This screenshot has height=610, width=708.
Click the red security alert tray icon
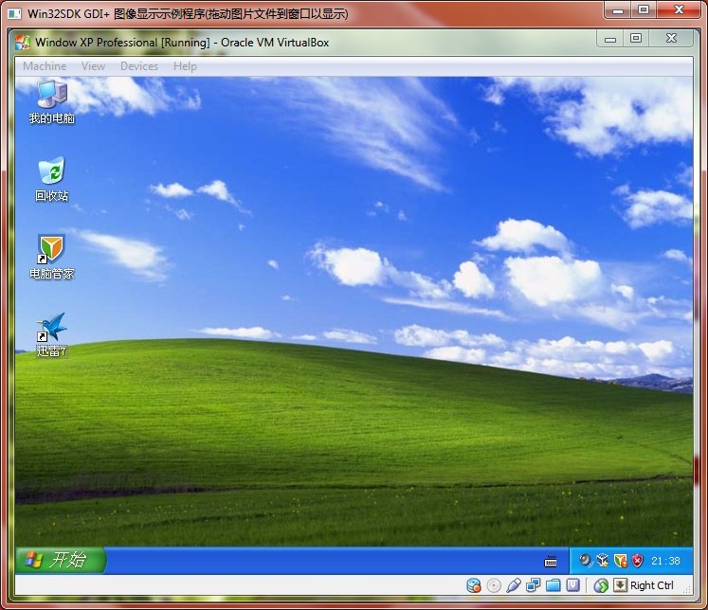coord(637,561)
